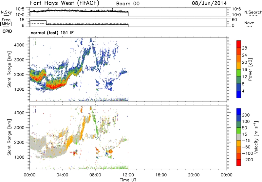Click the left "10^5" N.Sky axis tick
The width and height of the screenshot is (262, 182).
tap(20, 9)
